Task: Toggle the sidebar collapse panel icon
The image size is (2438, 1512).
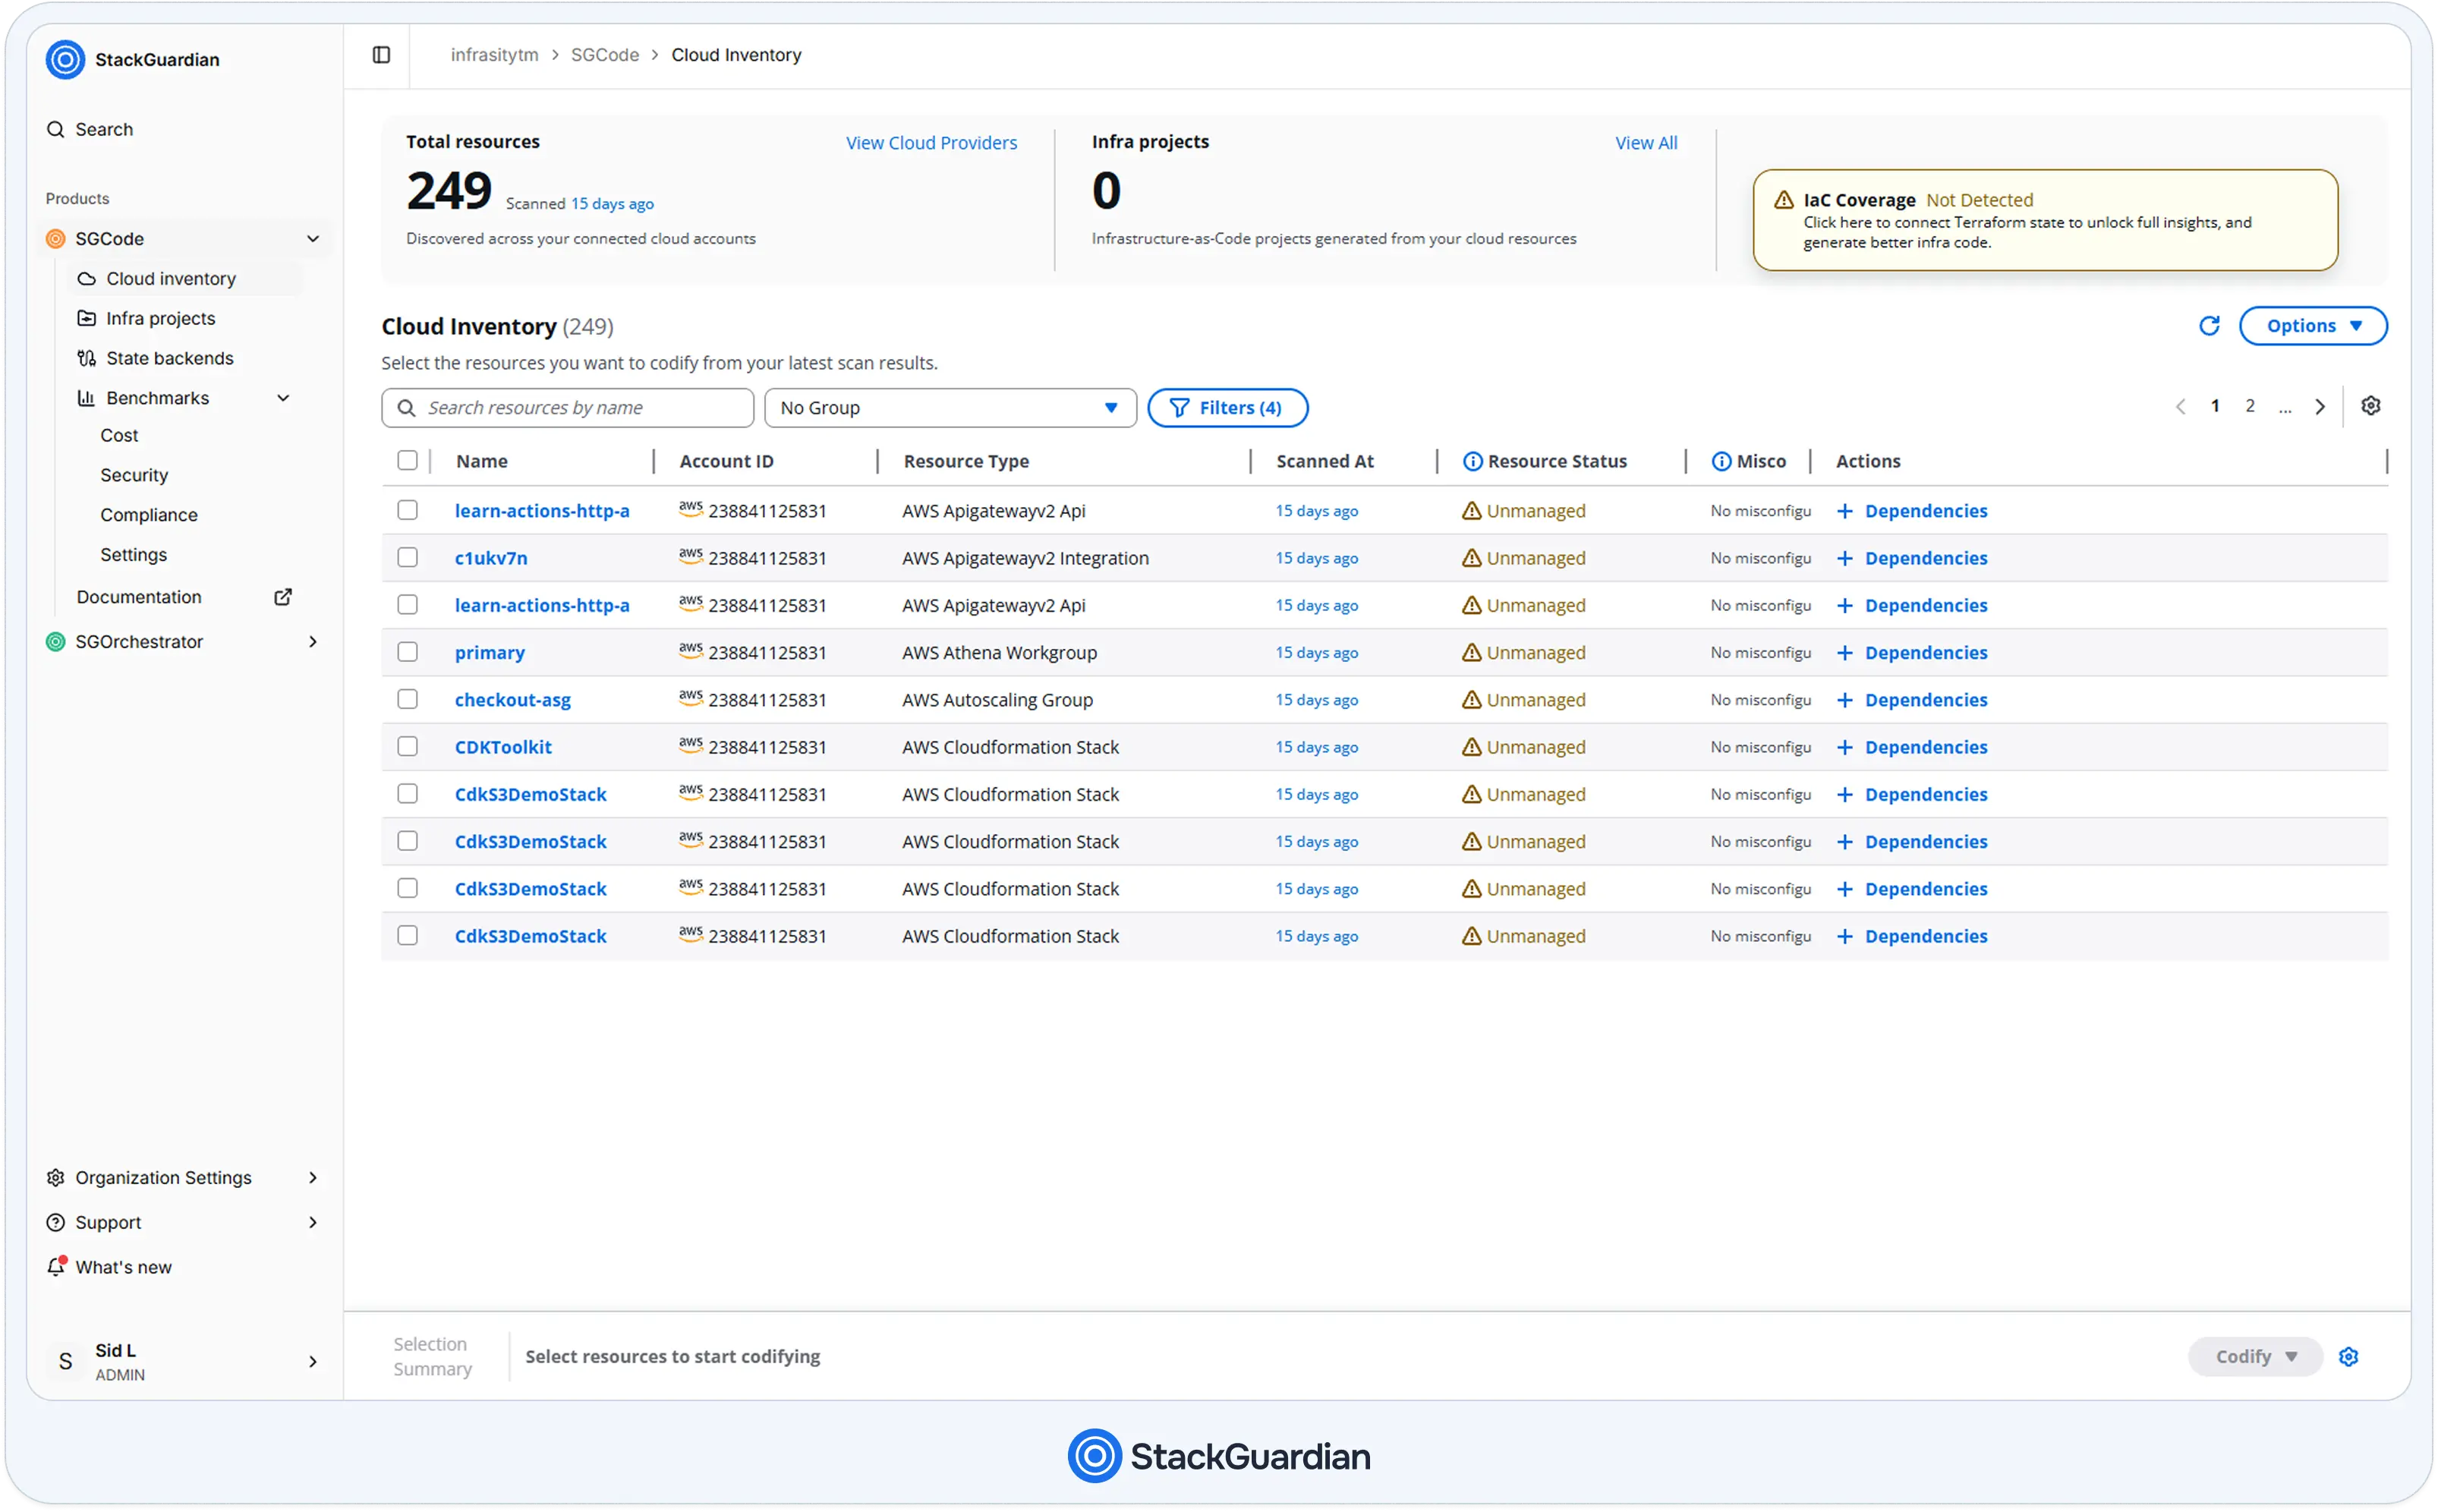Action: (x=381, y=55)
